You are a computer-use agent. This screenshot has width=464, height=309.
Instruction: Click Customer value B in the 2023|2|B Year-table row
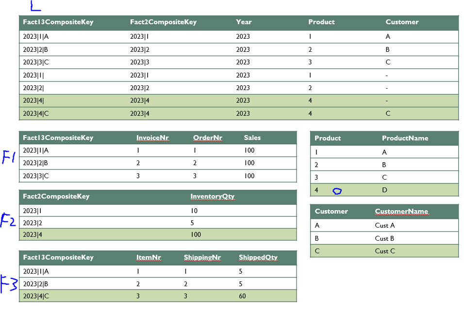388,49
